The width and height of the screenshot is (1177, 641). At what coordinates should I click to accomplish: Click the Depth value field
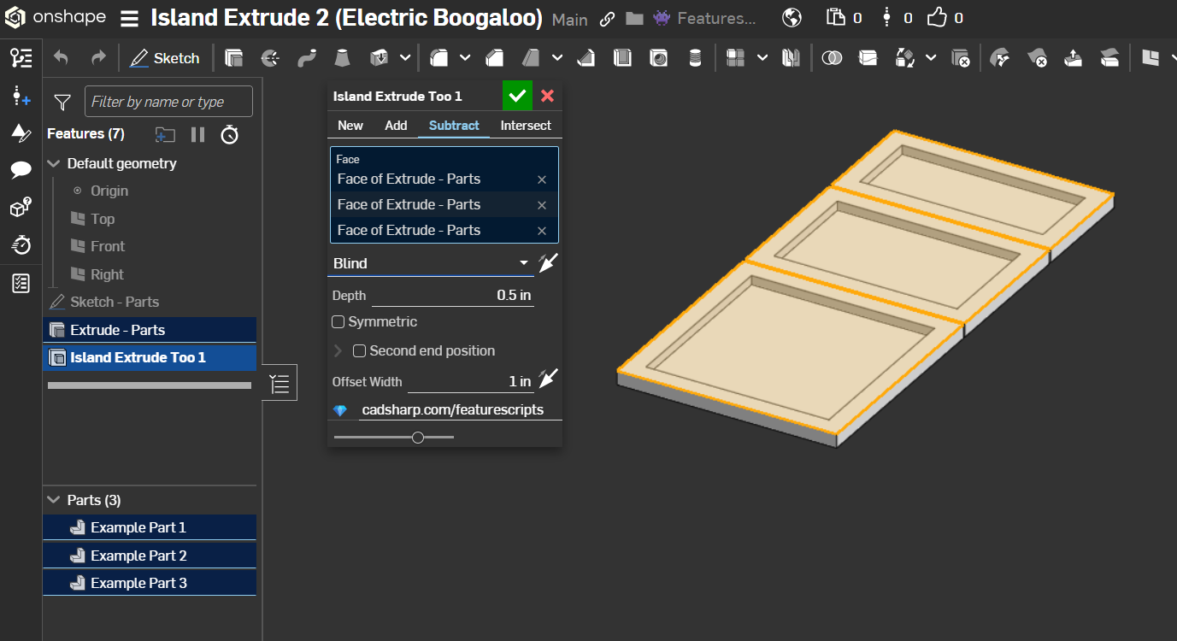(453, 295)
